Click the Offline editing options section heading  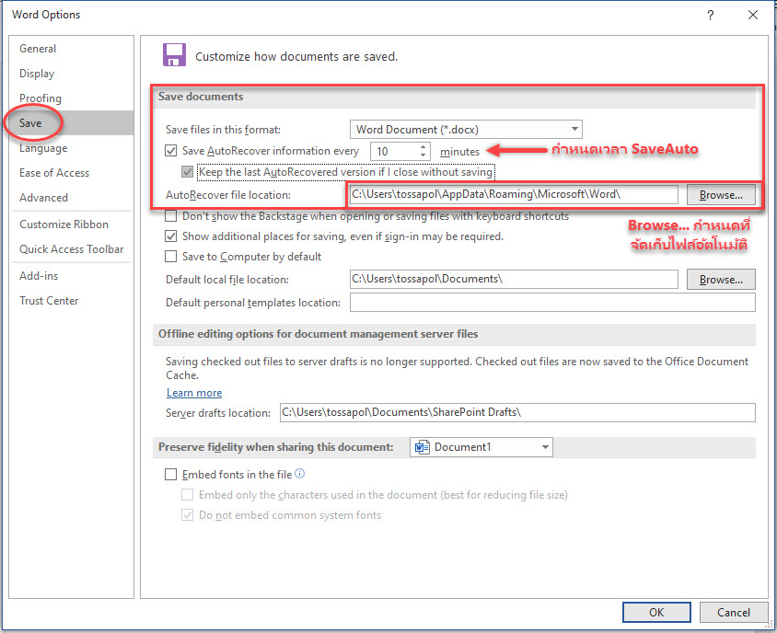[x=319, y=334]
